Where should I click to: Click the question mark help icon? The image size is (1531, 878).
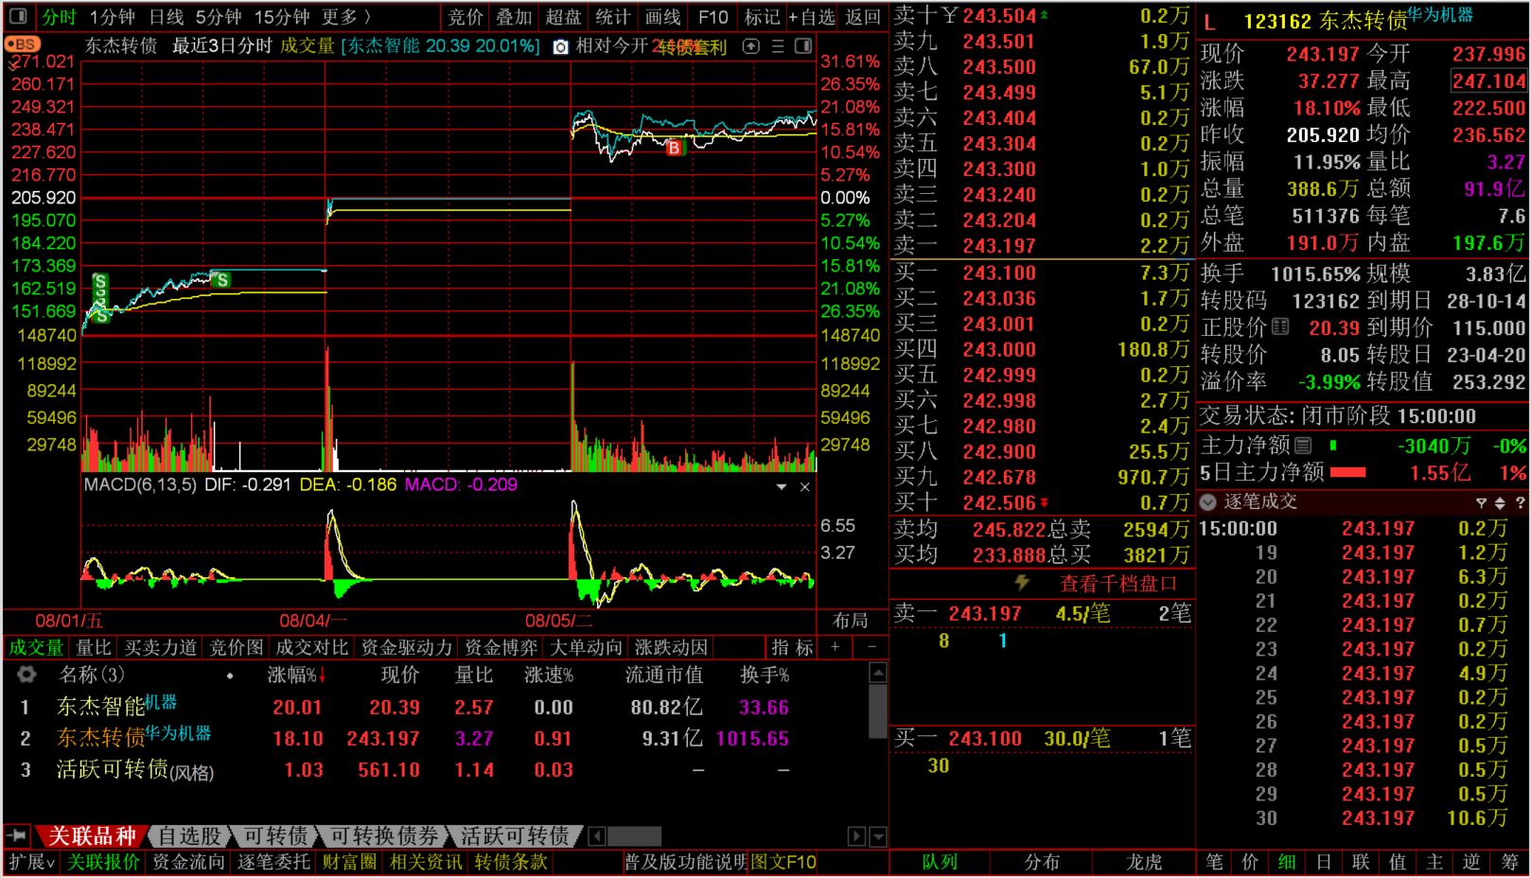pos(1520,502)
